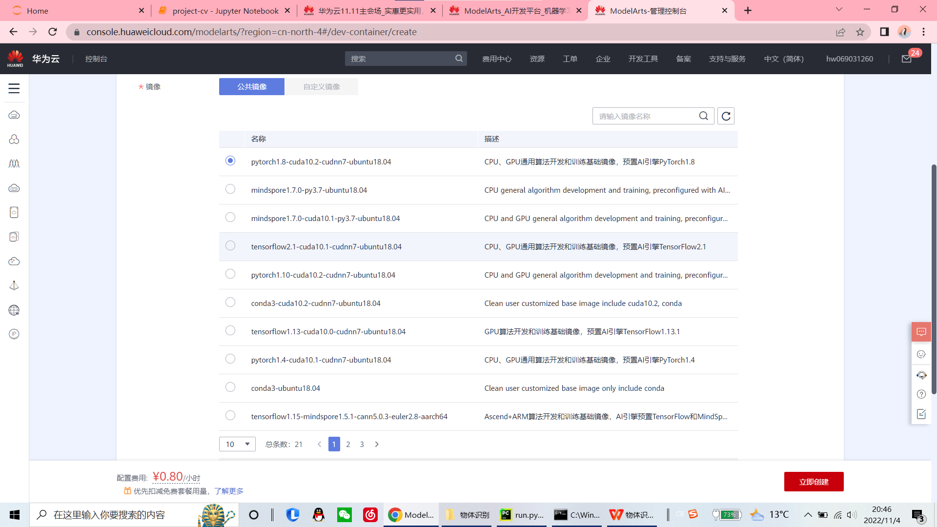Select tensorflow2.1-cuda10.1 image radio button
Image resolution: width=937 pixels, height=527 pixels.
230,246
